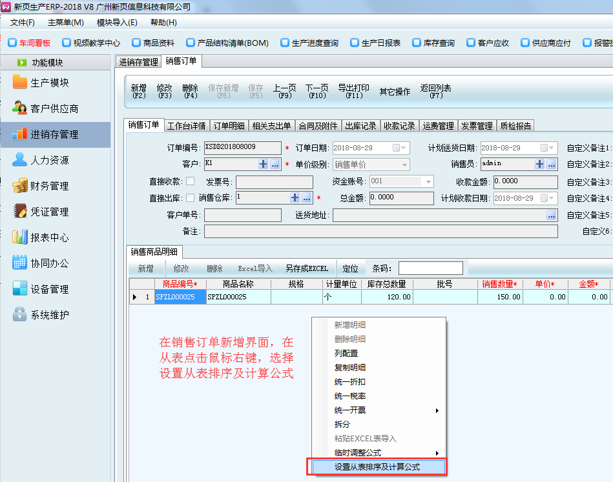Enable the 直接出库 checkbox
The image size is (613, 482).
pos(190,197)
